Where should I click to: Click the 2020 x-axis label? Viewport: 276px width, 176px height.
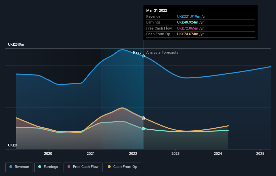(48, 153)
